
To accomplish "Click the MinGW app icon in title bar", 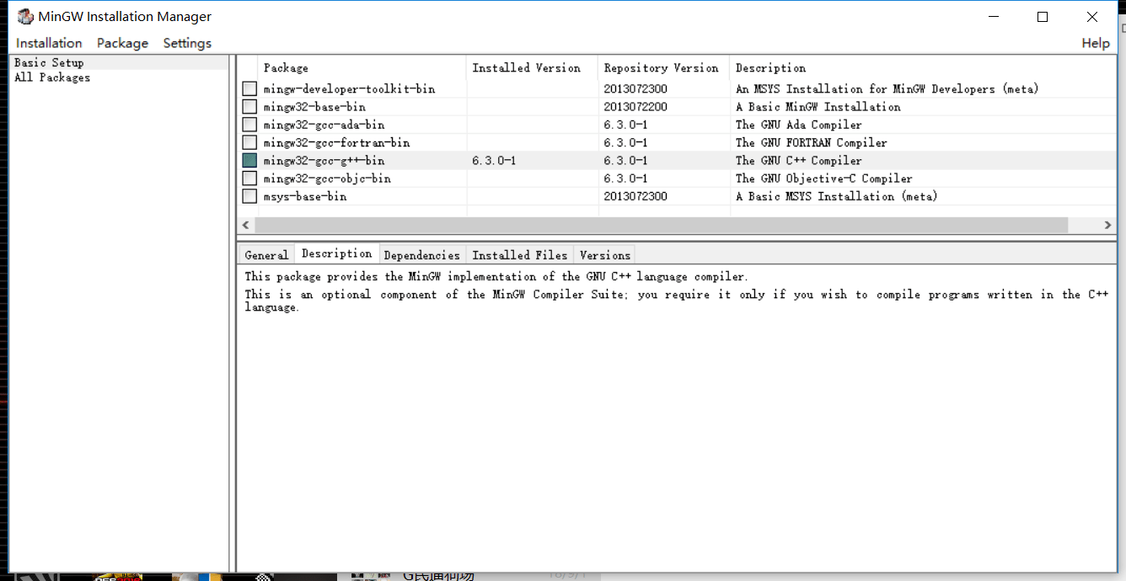I will (x=25, y=17).
